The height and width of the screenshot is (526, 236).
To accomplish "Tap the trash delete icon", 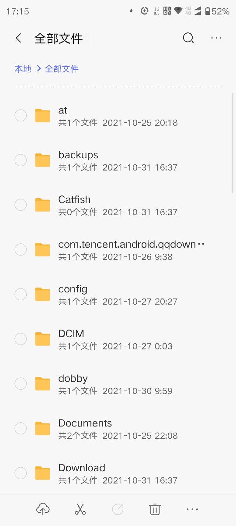I will (155, 509).
